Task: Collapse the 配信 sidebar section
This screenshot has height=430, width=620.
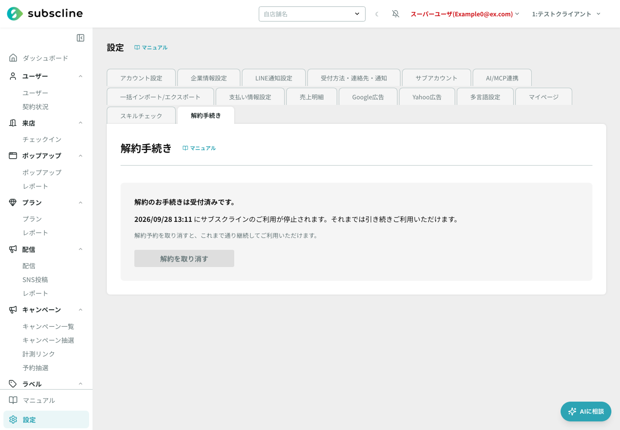Action: 81,249
